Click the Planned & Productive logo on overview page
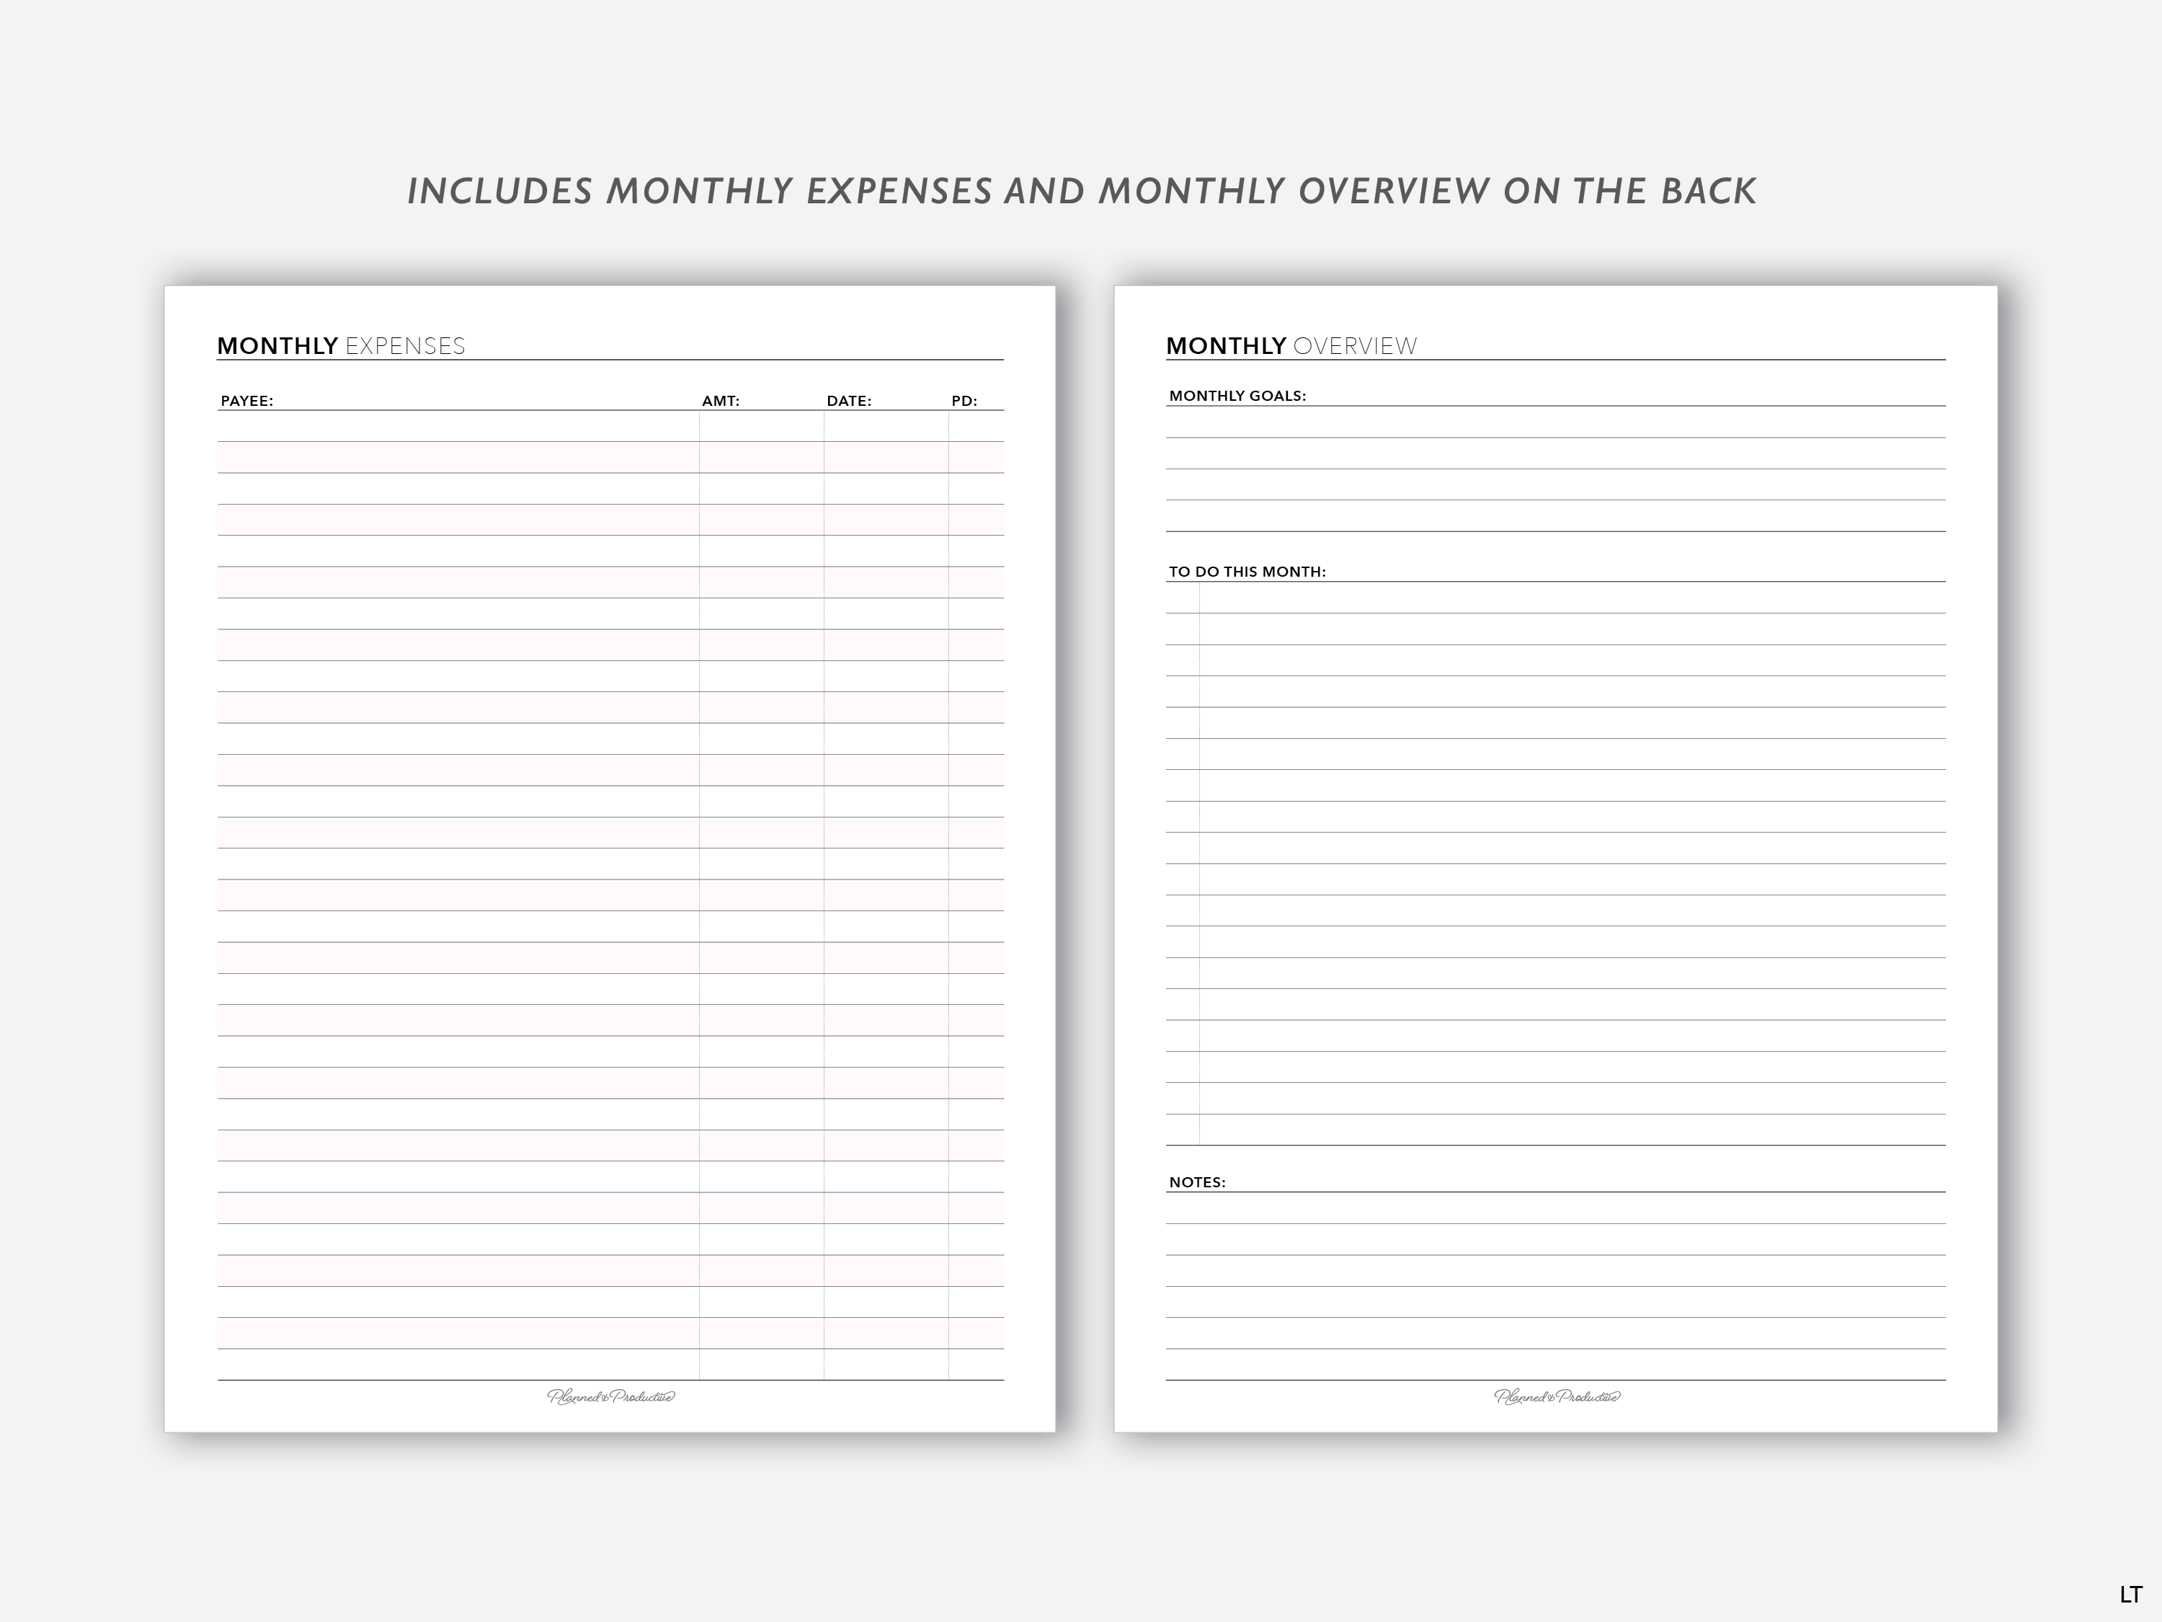The height and width of the screenshot is (1622, 2162). 1557,1396
